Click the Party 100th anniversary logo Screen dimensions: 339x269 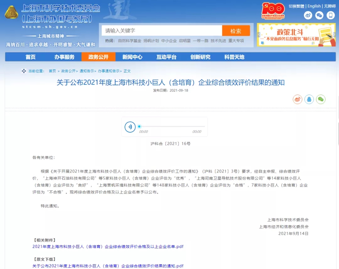click(x=273, y=10)
